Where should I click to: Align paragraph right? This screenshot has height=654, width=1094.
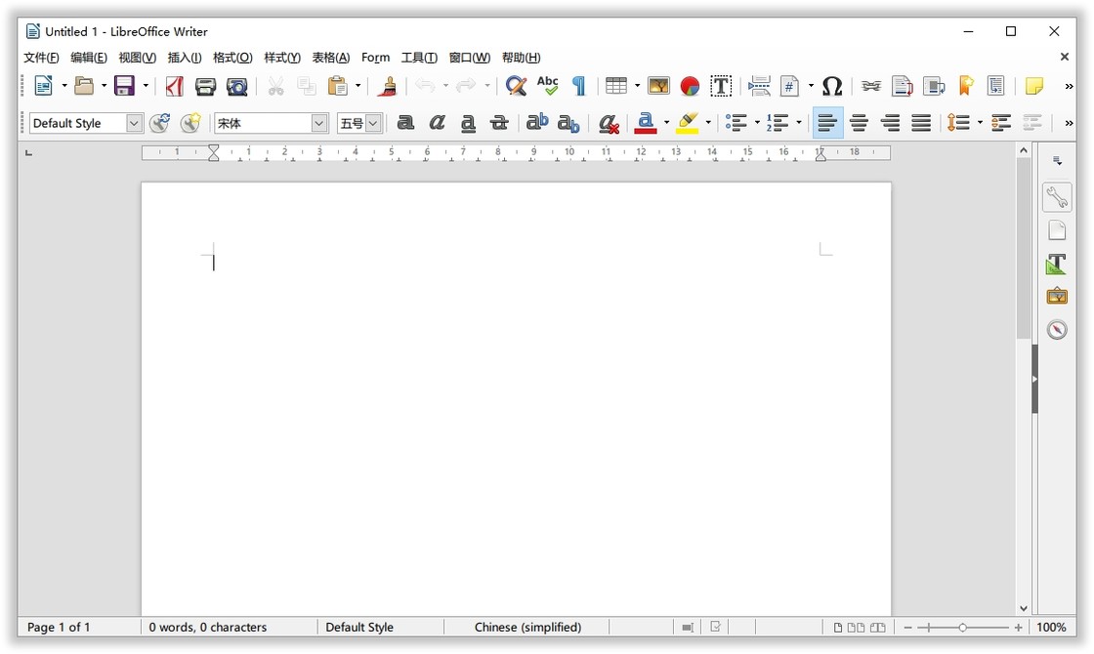(x=890, y=123)
